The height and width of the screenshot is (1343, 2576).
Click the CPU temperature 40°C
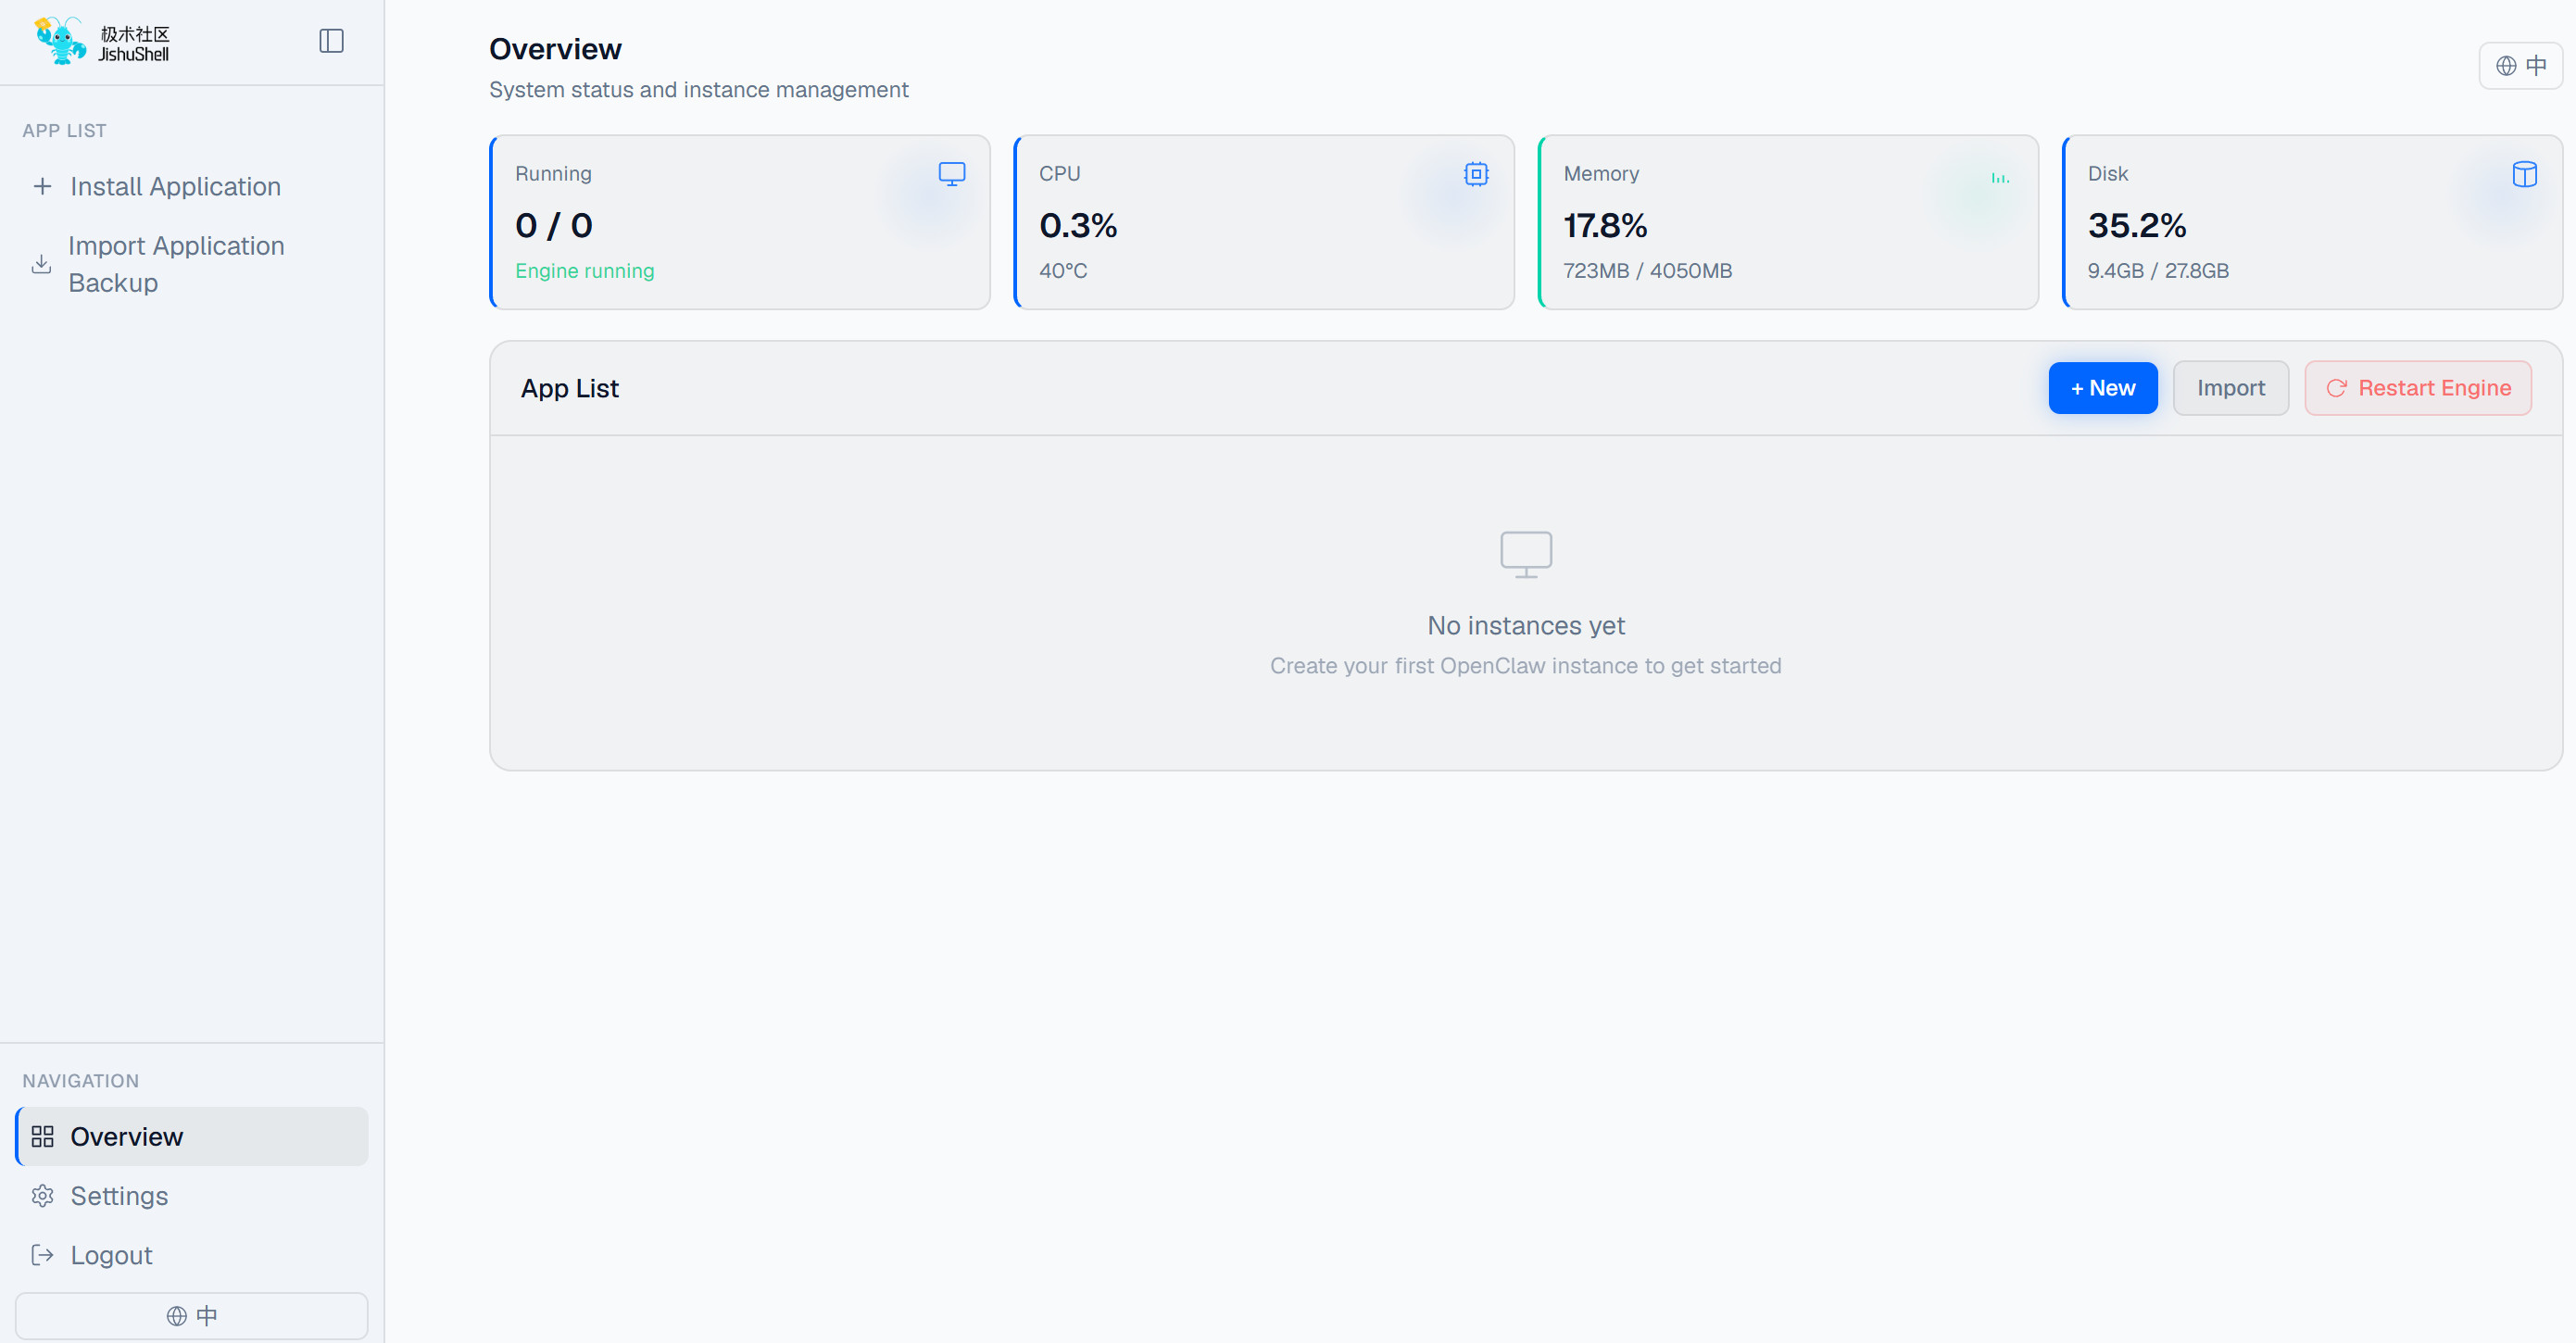click(x=1062, y=271)
